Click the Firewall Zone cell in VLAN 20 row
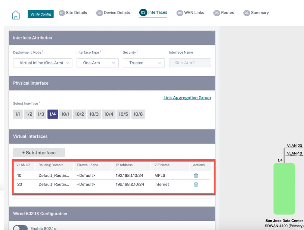The image size is (304, 230). 86,184
